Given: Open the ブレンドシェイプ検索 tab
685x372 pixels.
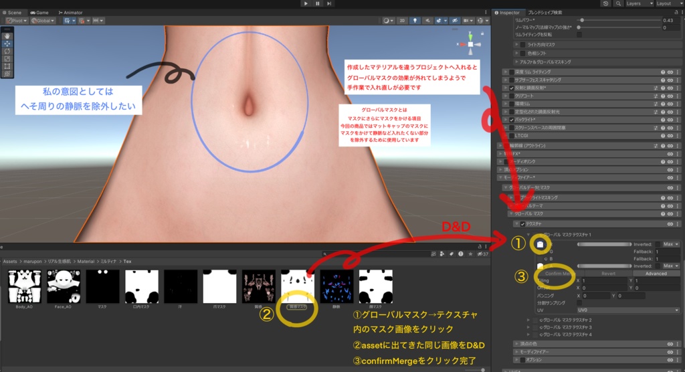Looking at the screenshot, I should [x=545, y=13].
